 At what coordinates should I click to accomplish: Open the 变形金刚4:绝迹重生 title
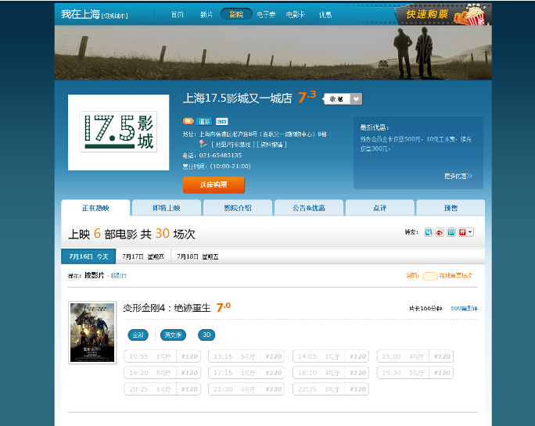pos(167,308)
